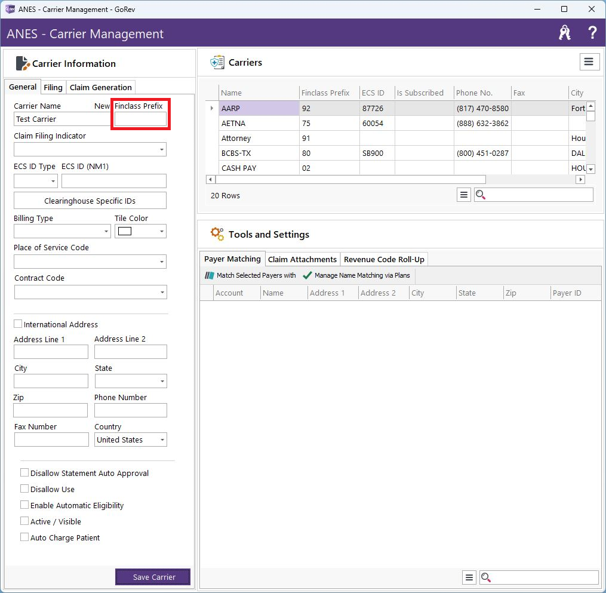Click the Address Line 2 field
The image size is (606, 593).
(131, 352)
